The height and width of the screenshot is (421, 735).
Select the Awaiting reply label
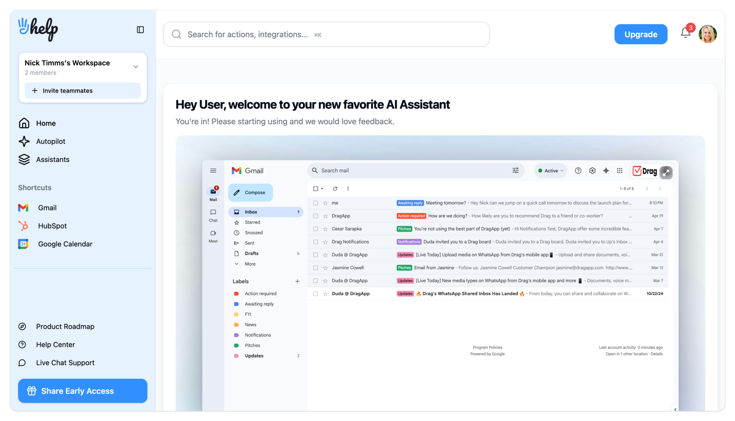click(259, 304)
